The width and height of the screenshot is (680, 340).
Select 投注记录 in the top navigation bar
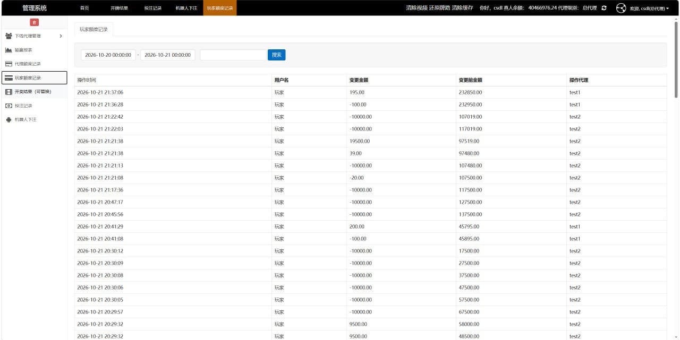click(x=152, y=8)
